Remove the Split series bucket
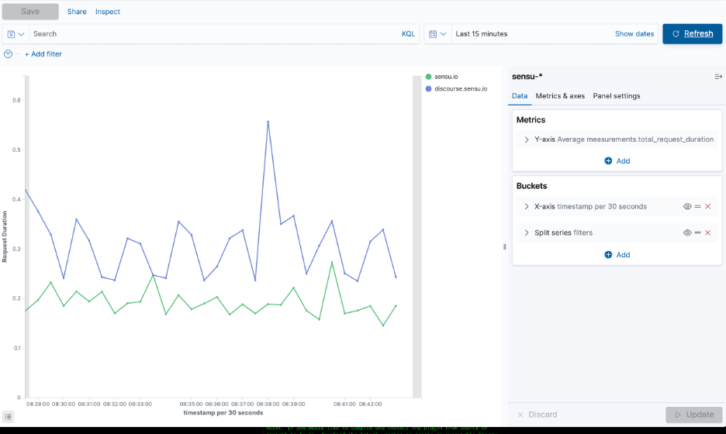Viewport: 726px width, 434px height. click(708, 232)
